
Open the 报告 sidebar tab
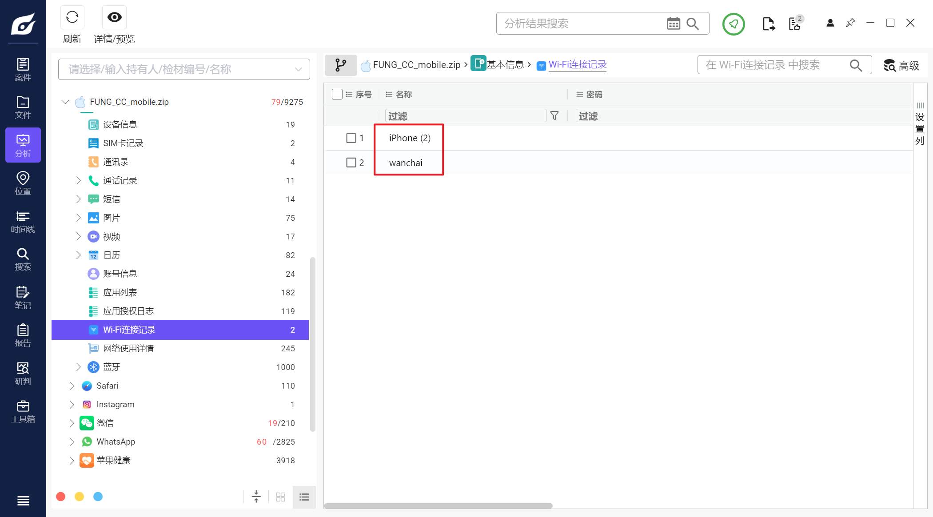(x=23, y=335)
